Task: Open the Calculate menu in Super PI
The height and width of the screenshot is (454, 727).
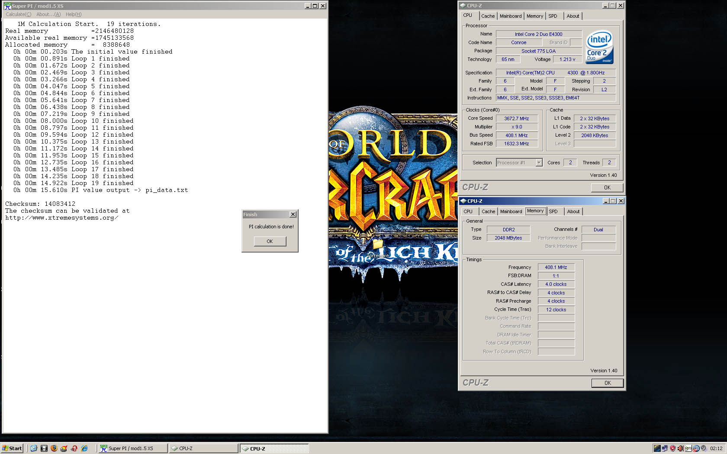Action: 18,14
